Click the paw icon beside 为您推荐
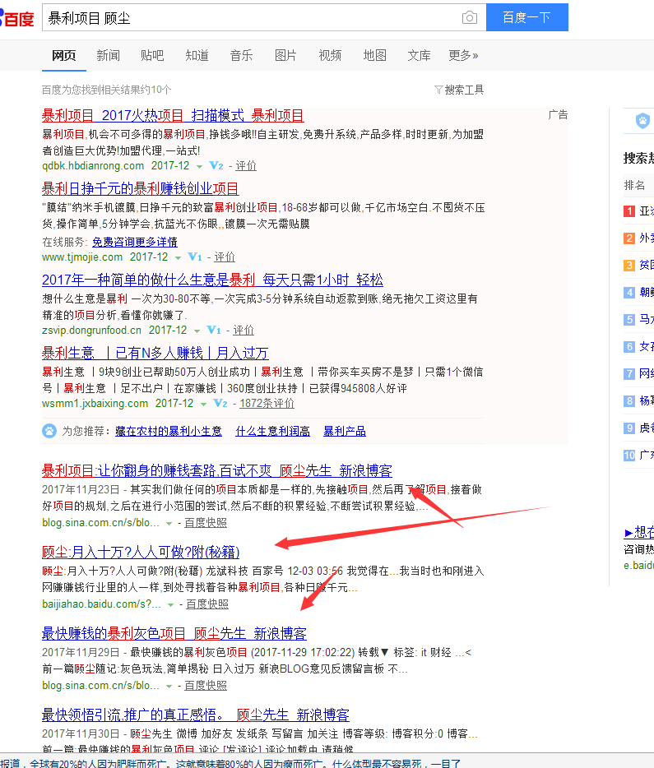The image size is (654, 768). click(49, 431)
